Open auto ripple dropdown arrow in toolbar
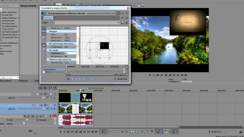 pos(169,132)
